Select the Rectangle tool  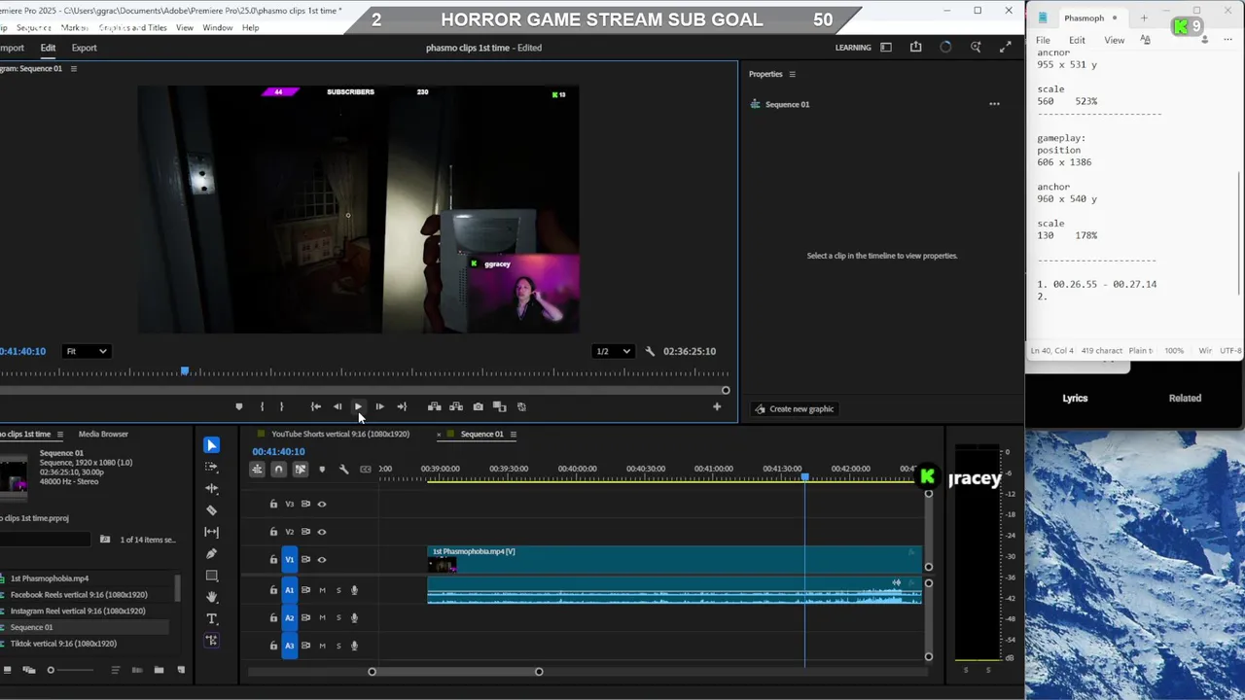pos(211,576)
